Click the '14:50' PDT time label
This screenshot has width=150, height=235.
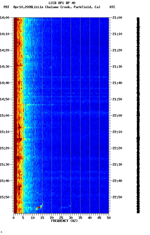5,99
